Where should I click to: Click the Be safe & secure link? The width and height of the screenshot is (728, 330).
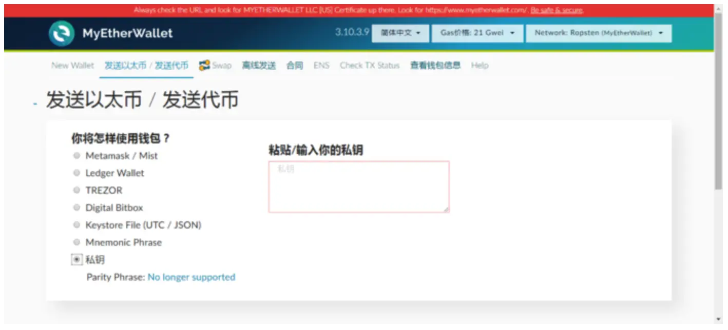point(557,10)
